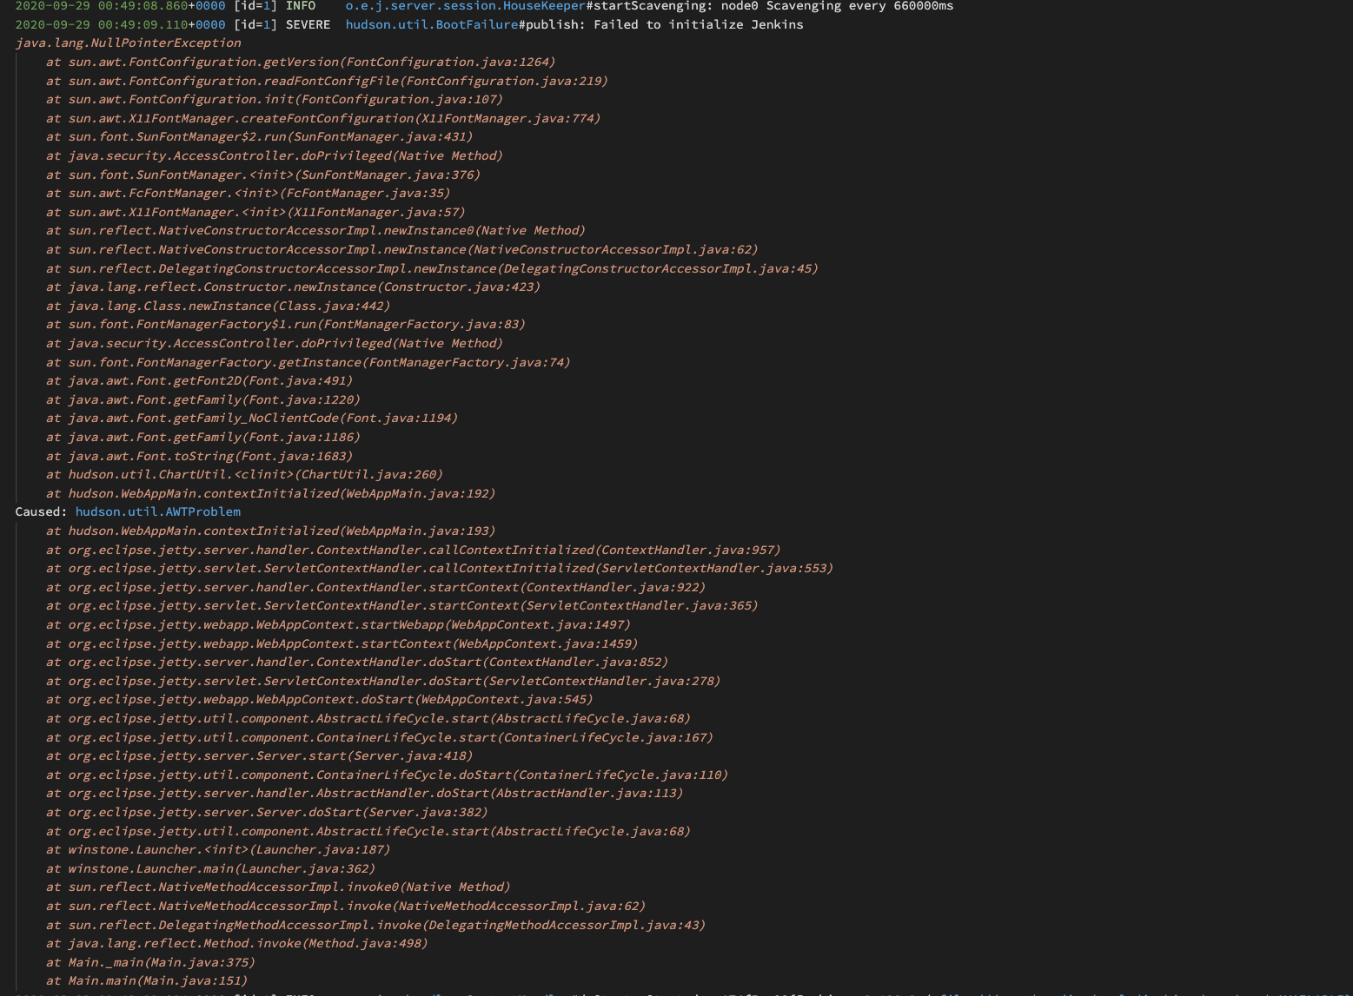Click the Class.newInstance stack frame
1353x996 pixels.
tap(218, 306)
